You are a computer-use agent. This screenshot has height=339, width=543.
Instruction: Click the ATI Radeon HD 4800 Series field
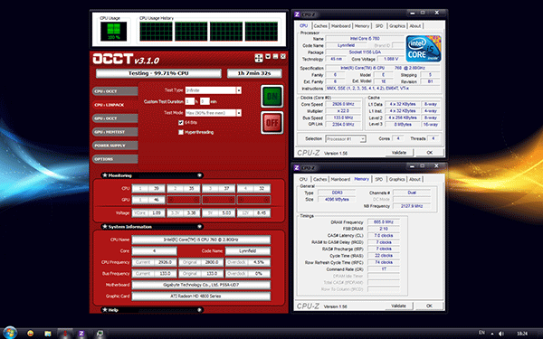[x=201, y=297]
